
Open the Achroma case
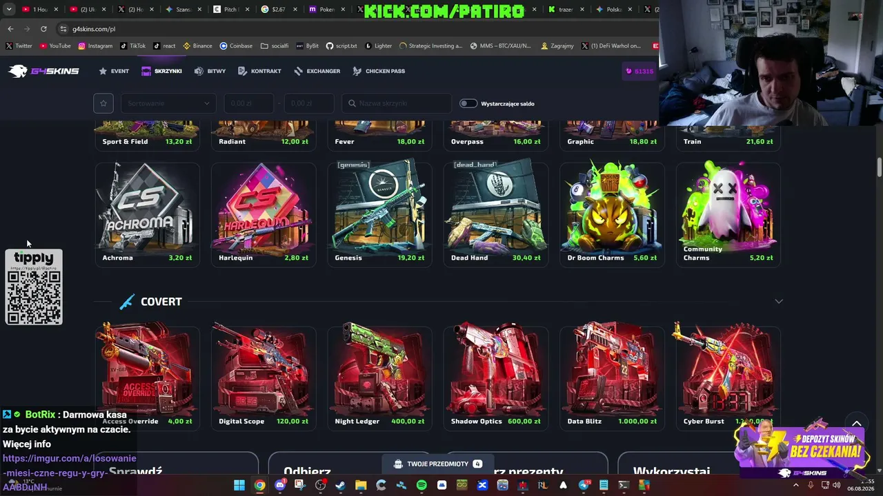pyautogui.click(x=147, y=214)
